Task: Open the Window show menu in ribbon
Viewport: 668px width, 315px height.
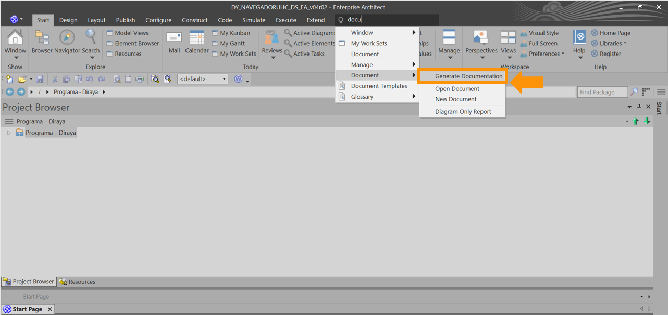Action: [x=15, y=43]
